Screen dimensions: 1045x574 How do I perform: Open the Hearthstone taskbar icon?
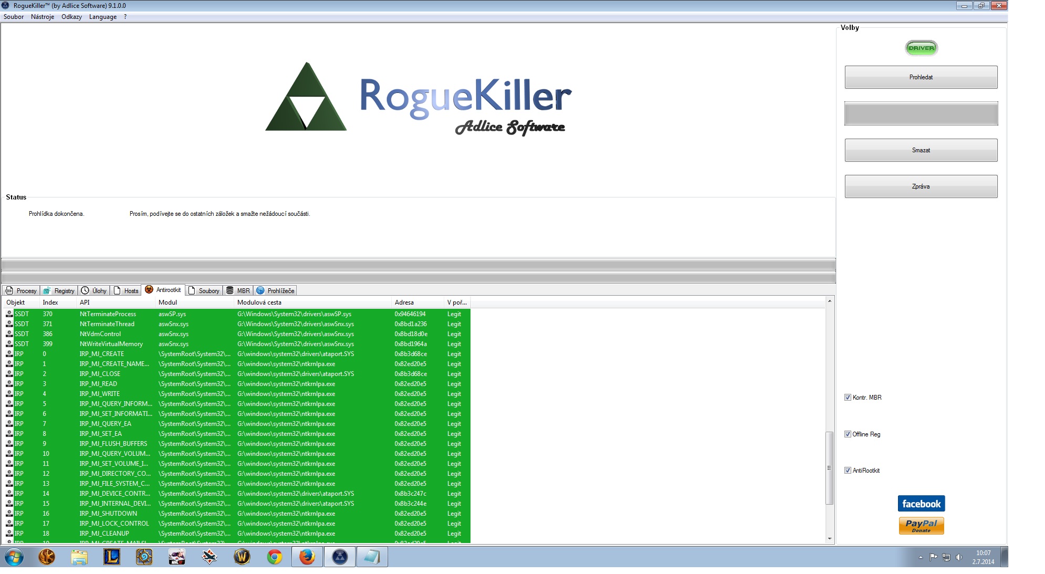pyautogui.click(x=144, y=557)
